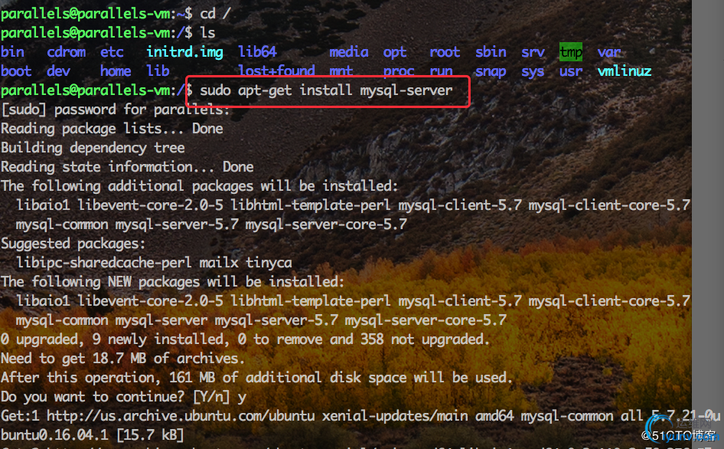
Task: Click the 'etc' directory name
Action: click(x=112, y=52)
